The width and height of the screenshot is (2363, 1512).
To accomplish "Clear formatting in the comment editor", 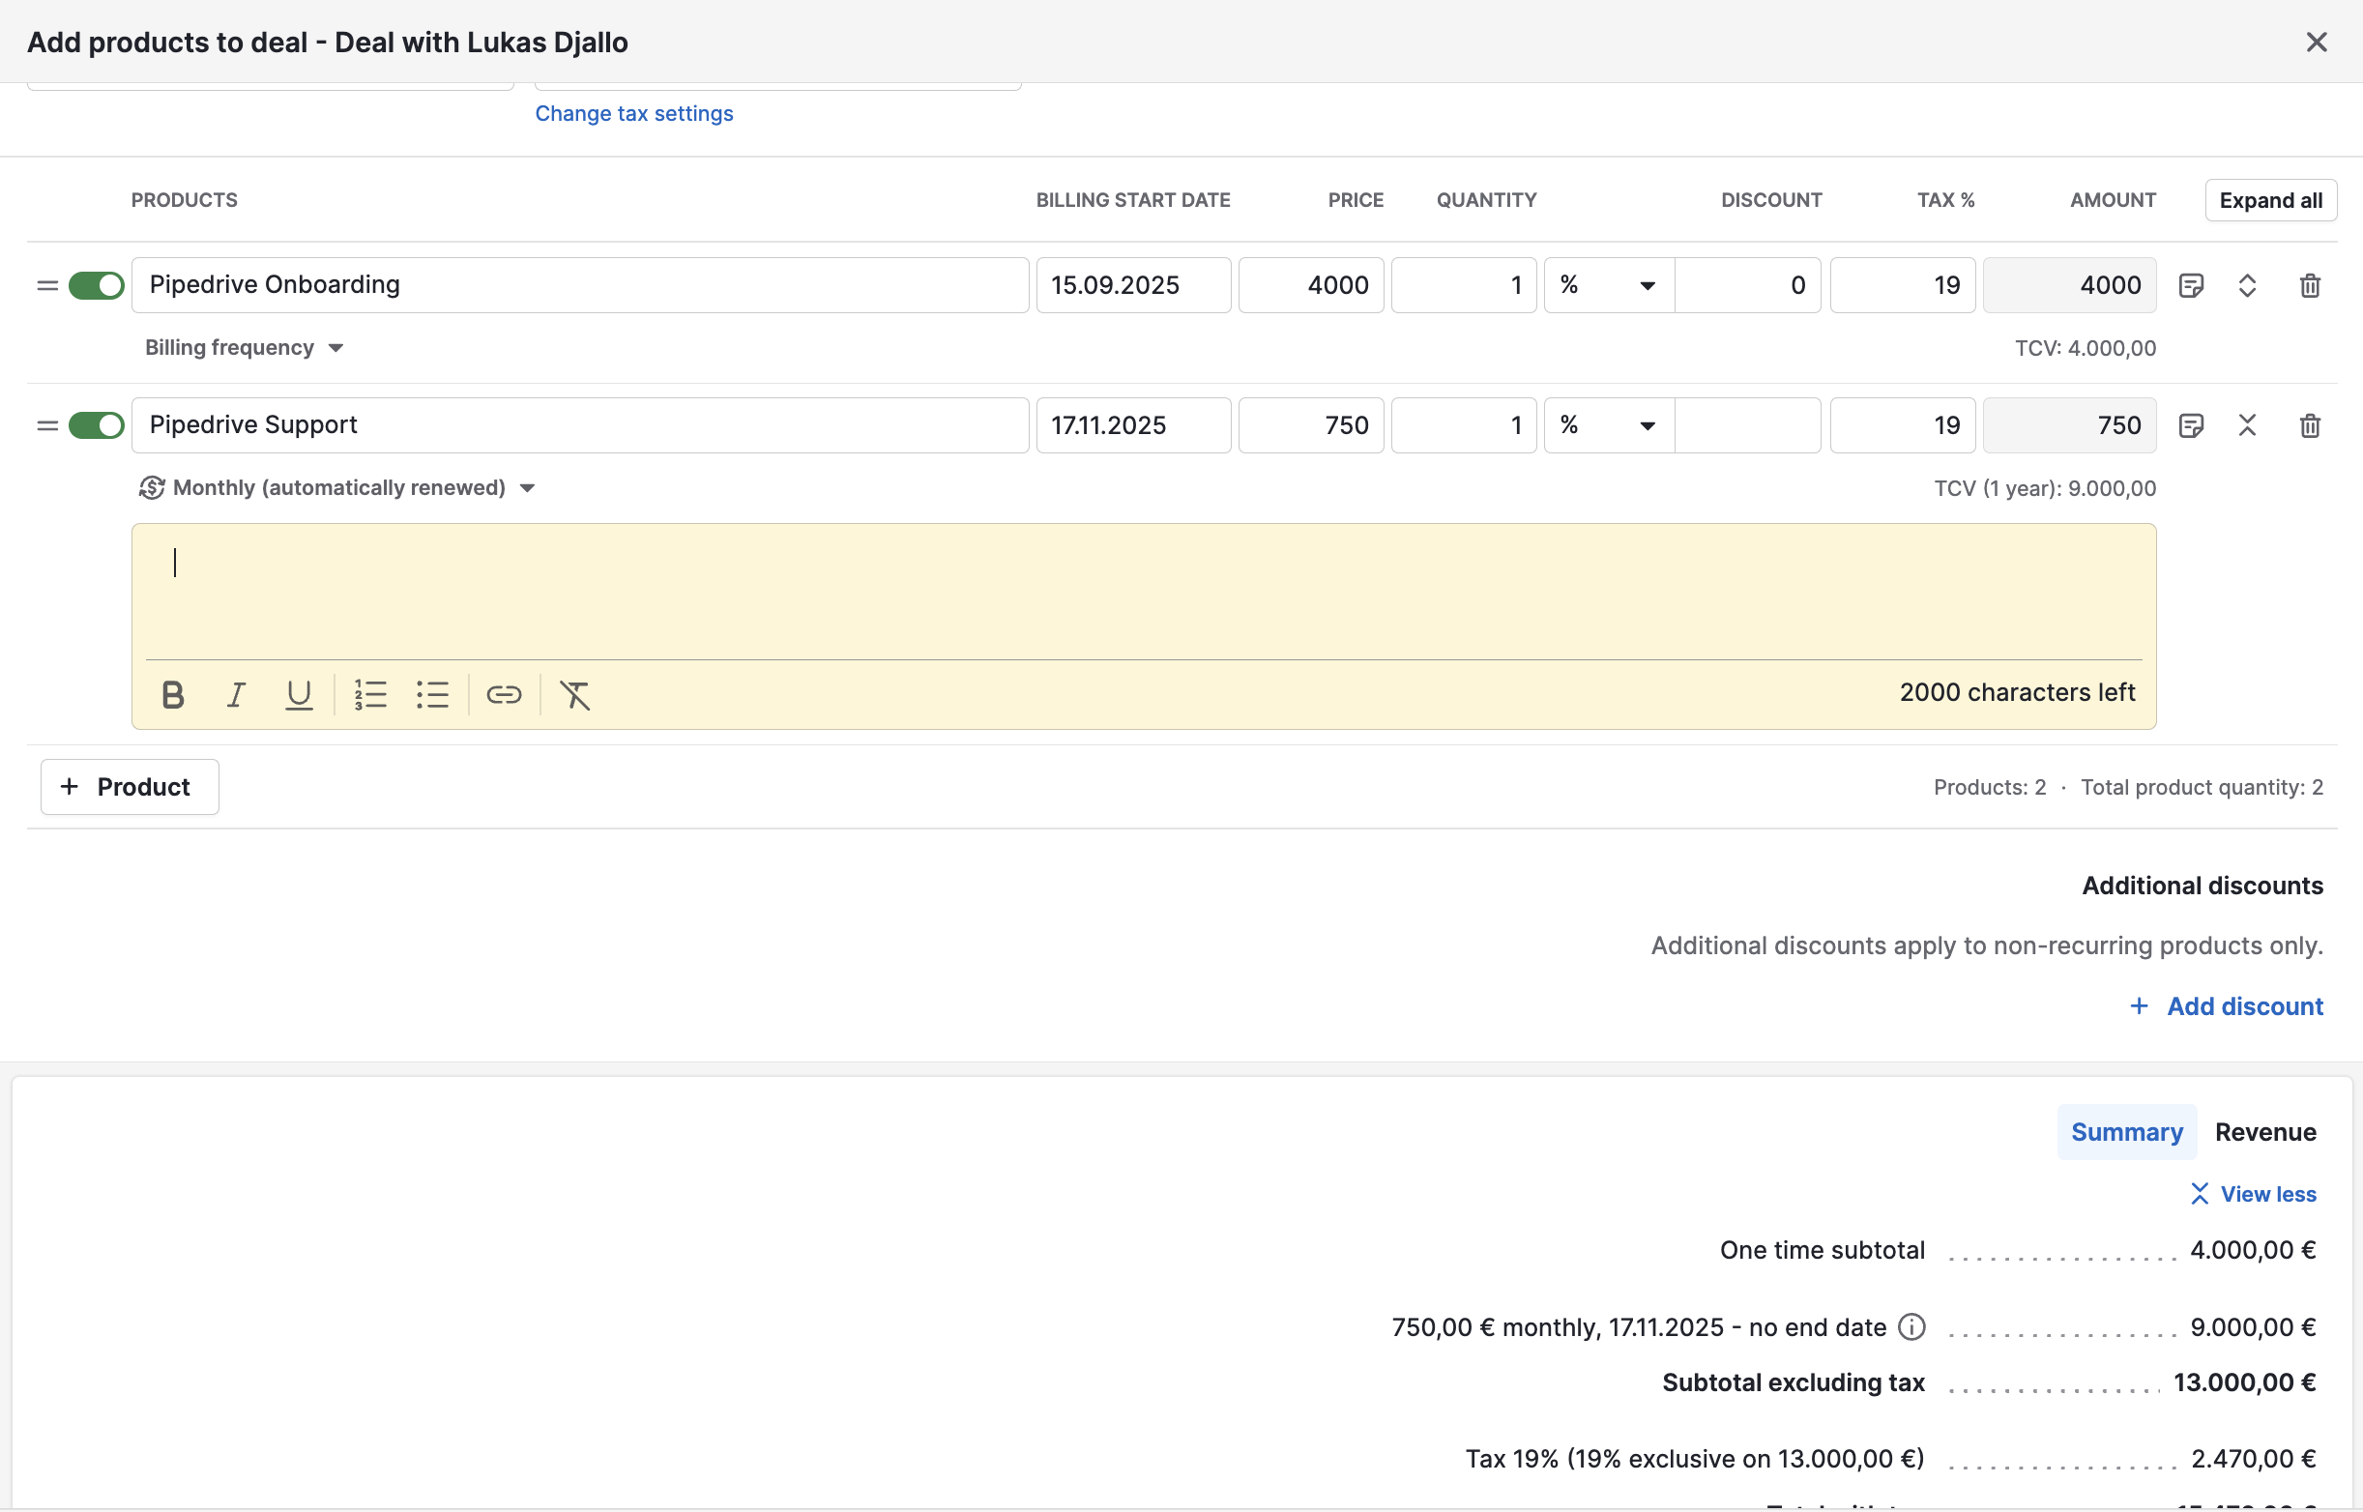I will click(x=574, y=694).
